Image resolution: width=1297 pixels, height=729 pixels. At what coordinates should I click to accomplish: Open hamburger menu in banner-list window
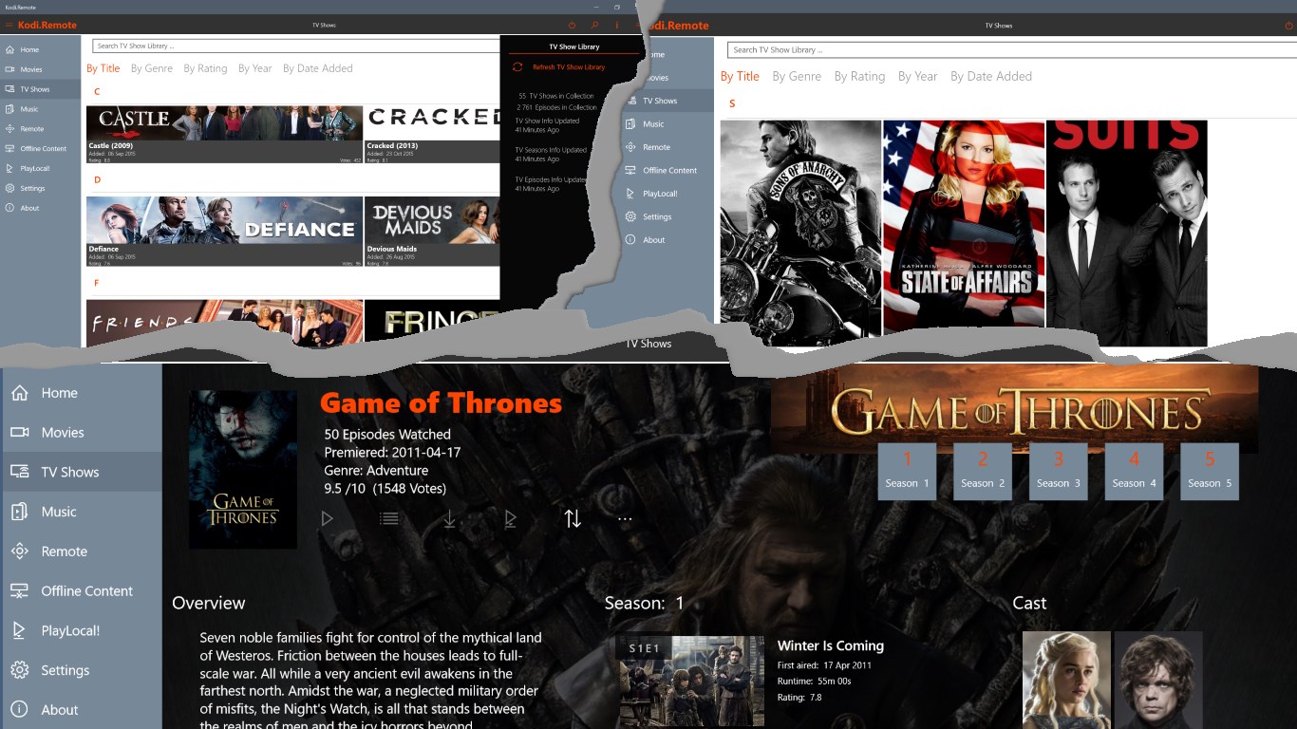click(x=9, y=25)
